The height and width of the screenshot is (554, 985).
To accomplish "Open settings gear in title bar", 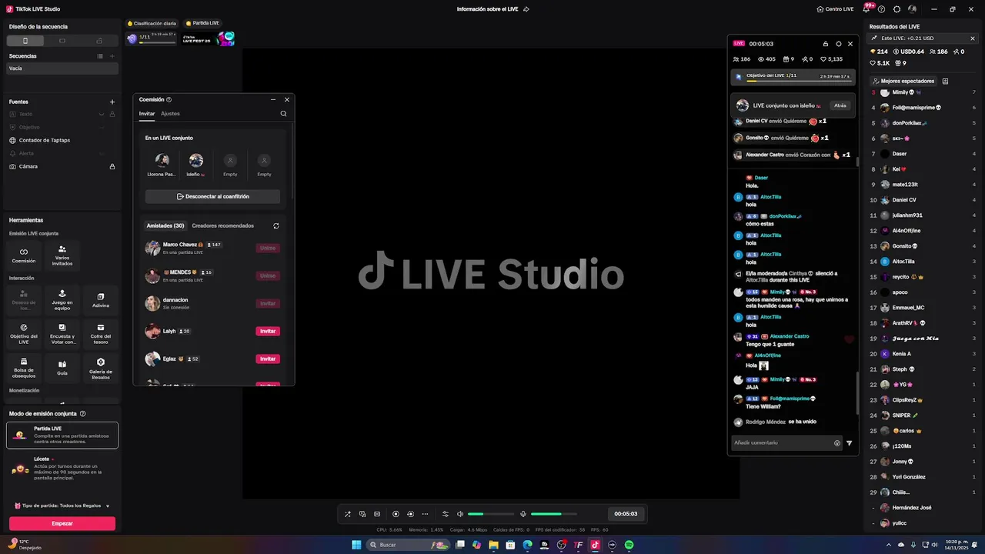I will point(897,9).
